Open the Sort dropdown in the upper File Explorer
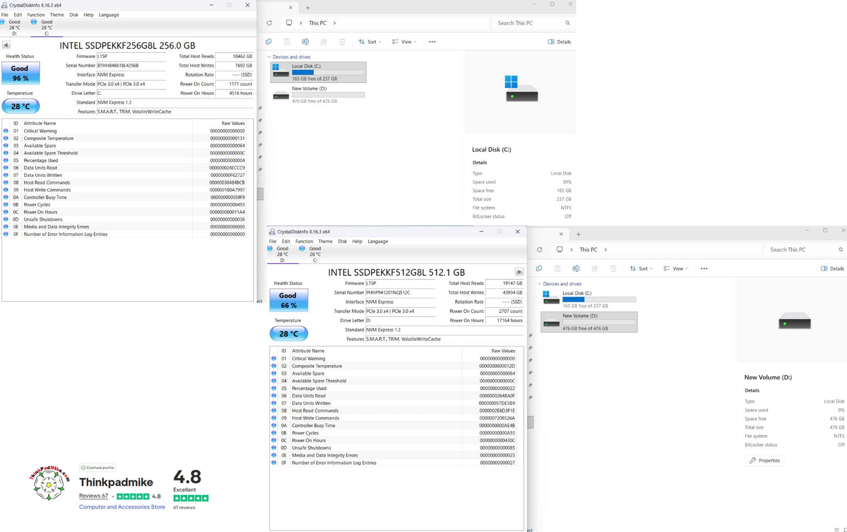This screenshot has width=847, height=532. [370, 42]
